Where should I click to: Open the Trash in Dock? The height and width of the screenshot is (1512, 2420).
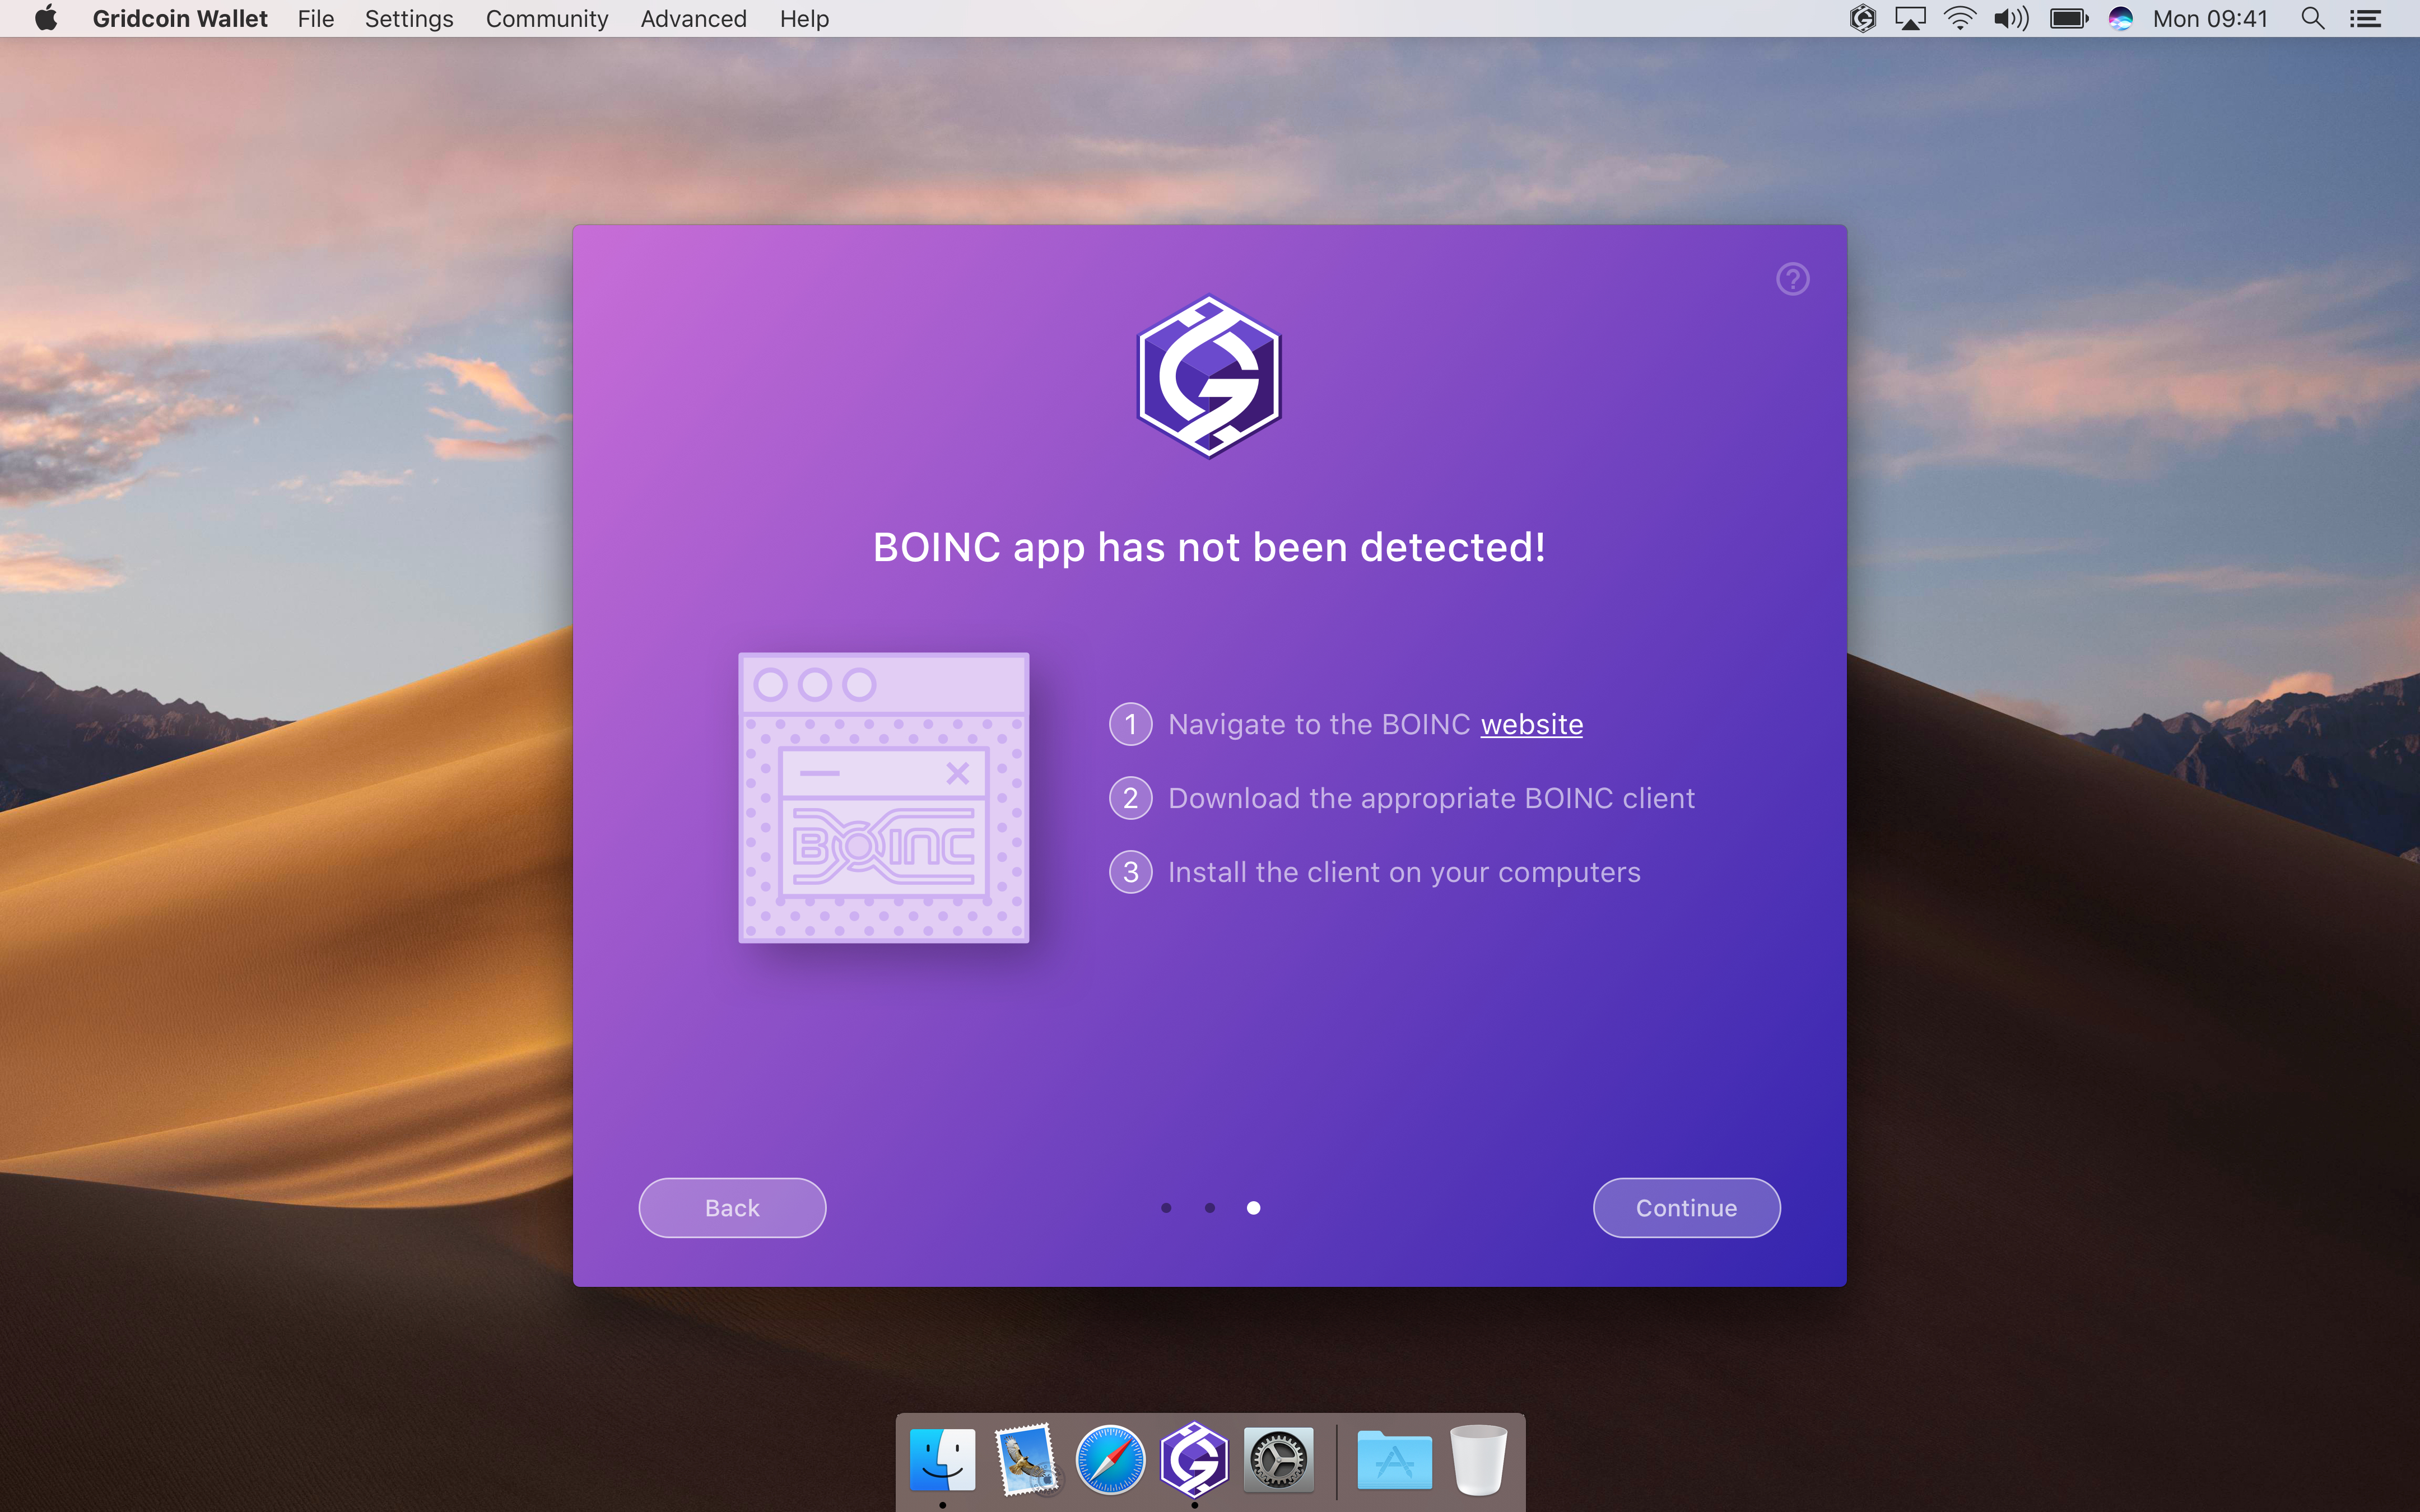point(1478,1460)
